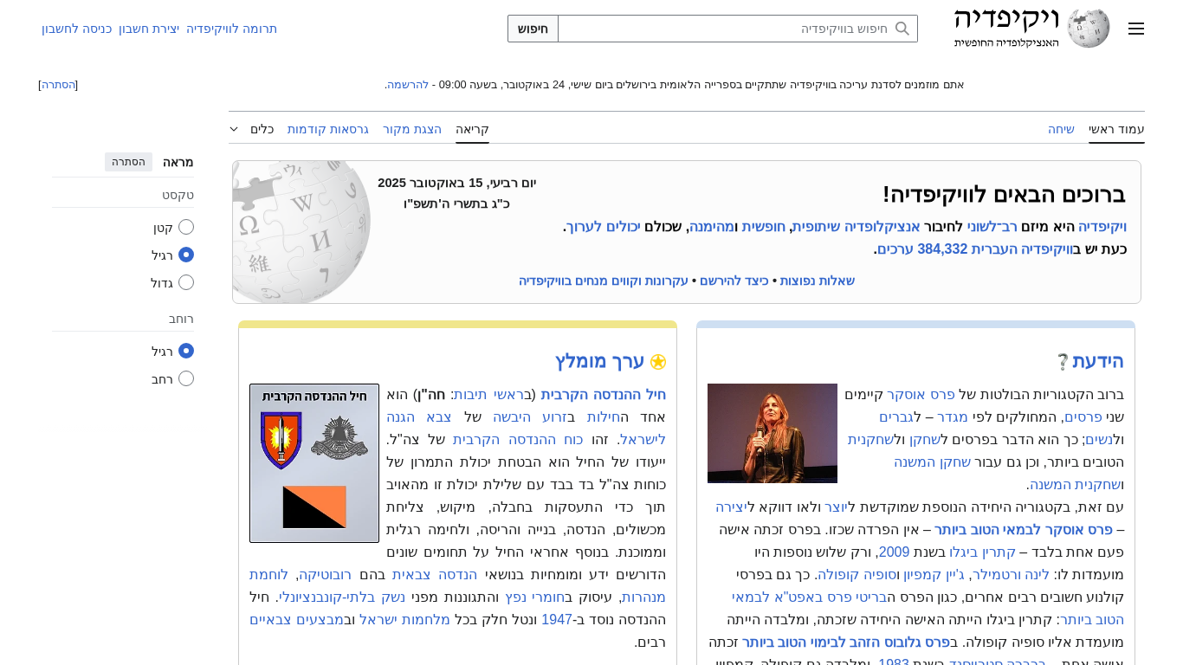Select קטן text size
This screenshot has width=1183, height=665.
[x=186, y=227]
